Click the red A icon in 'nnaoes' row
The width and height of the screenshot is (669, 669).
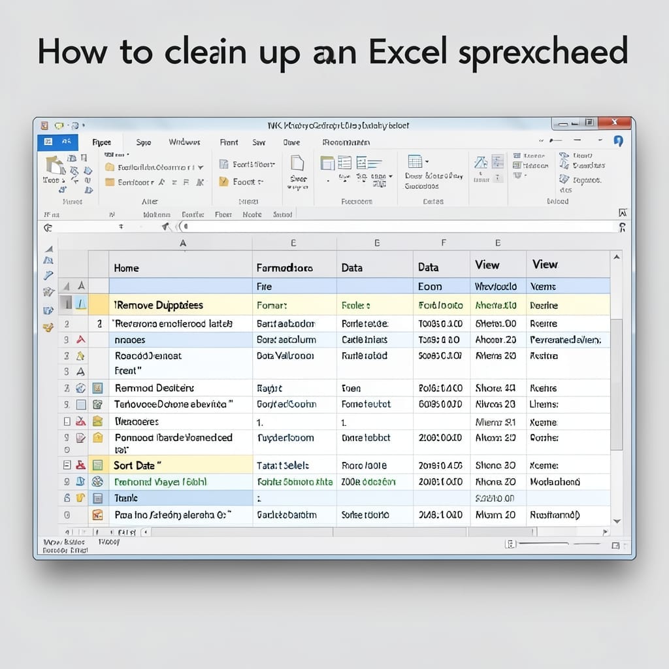click(80, 340)
